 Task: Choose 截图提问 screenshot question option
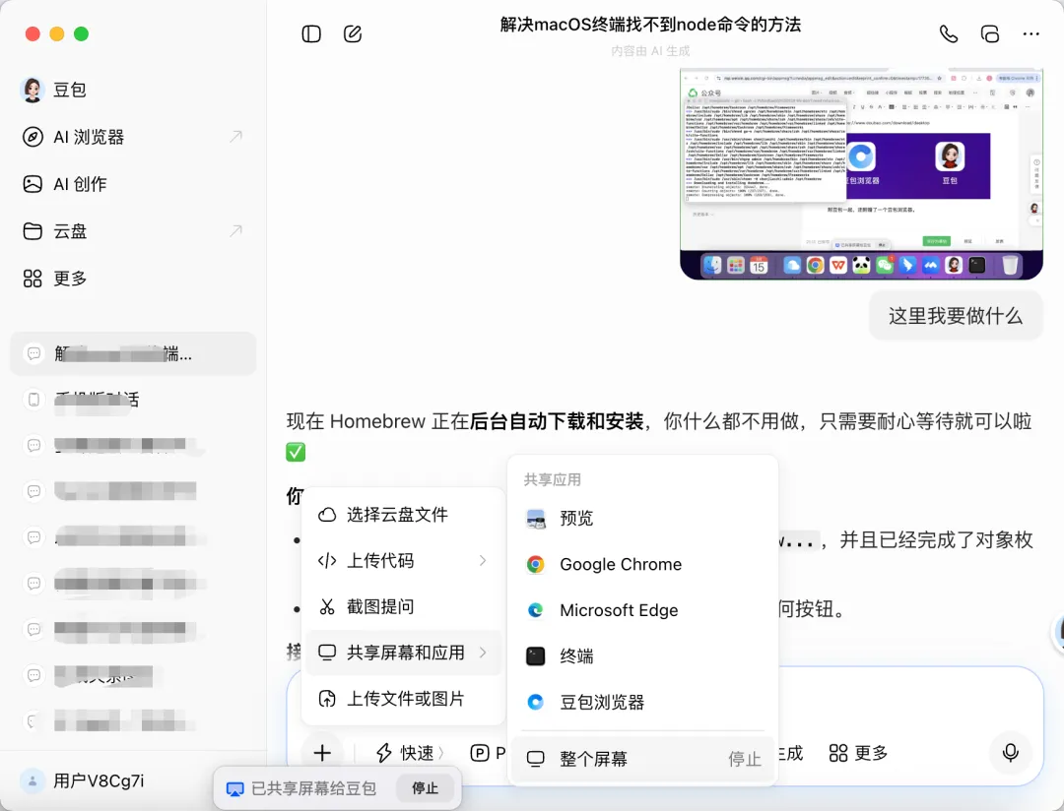[404, 607]
